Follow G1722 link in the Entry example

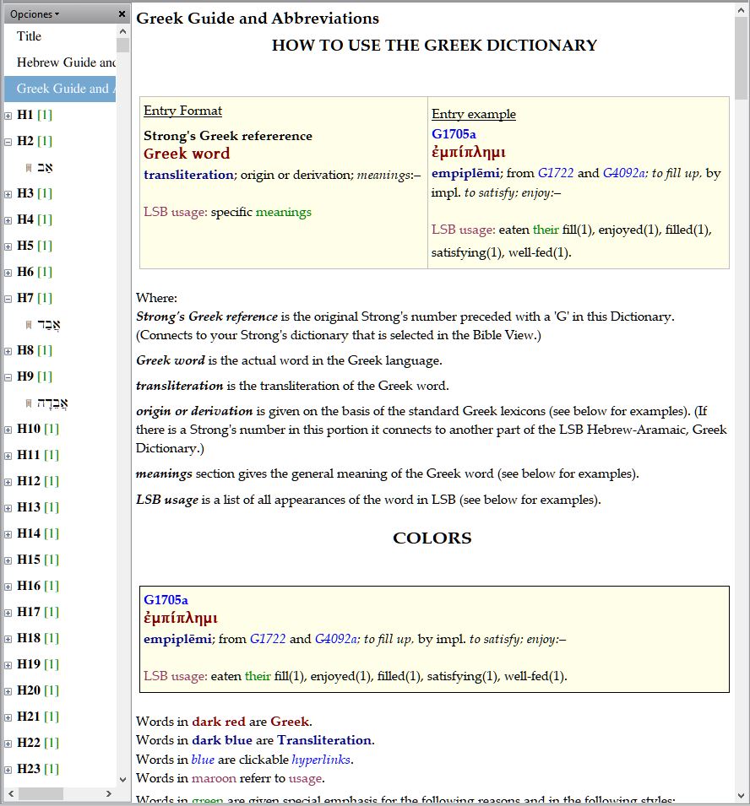pos(556,173)
